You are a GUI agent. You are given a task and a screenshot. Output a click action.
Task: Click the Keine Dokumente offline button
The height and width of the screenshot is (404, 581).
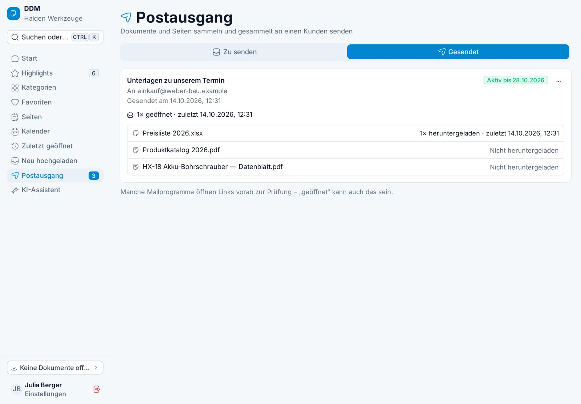pyautogui.click(x=55, y=368)
